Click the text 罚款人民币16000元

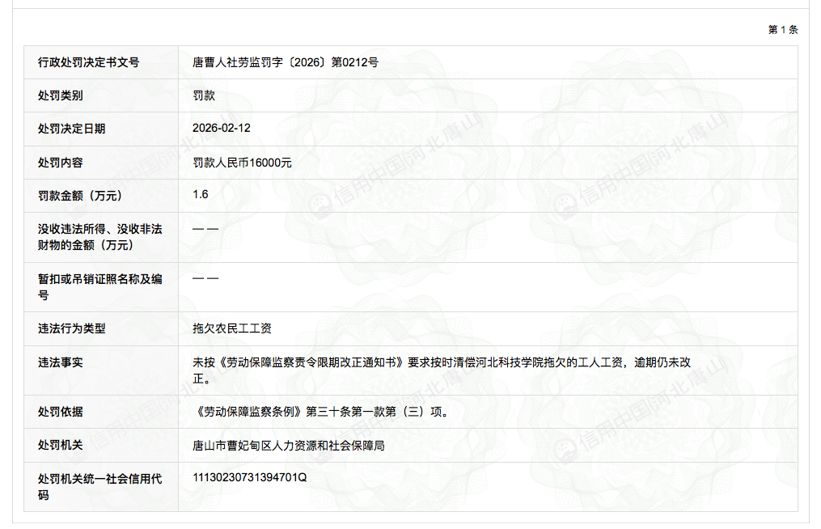[x=242, y=163]
